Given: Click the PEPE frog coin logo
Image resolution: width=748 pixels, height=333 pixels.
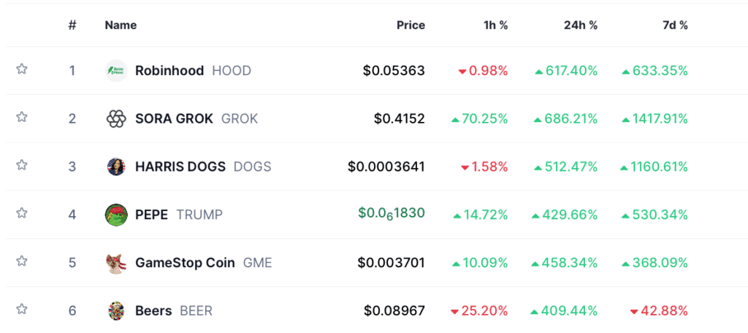Looking at the screenshot, I should coord(116,215).
